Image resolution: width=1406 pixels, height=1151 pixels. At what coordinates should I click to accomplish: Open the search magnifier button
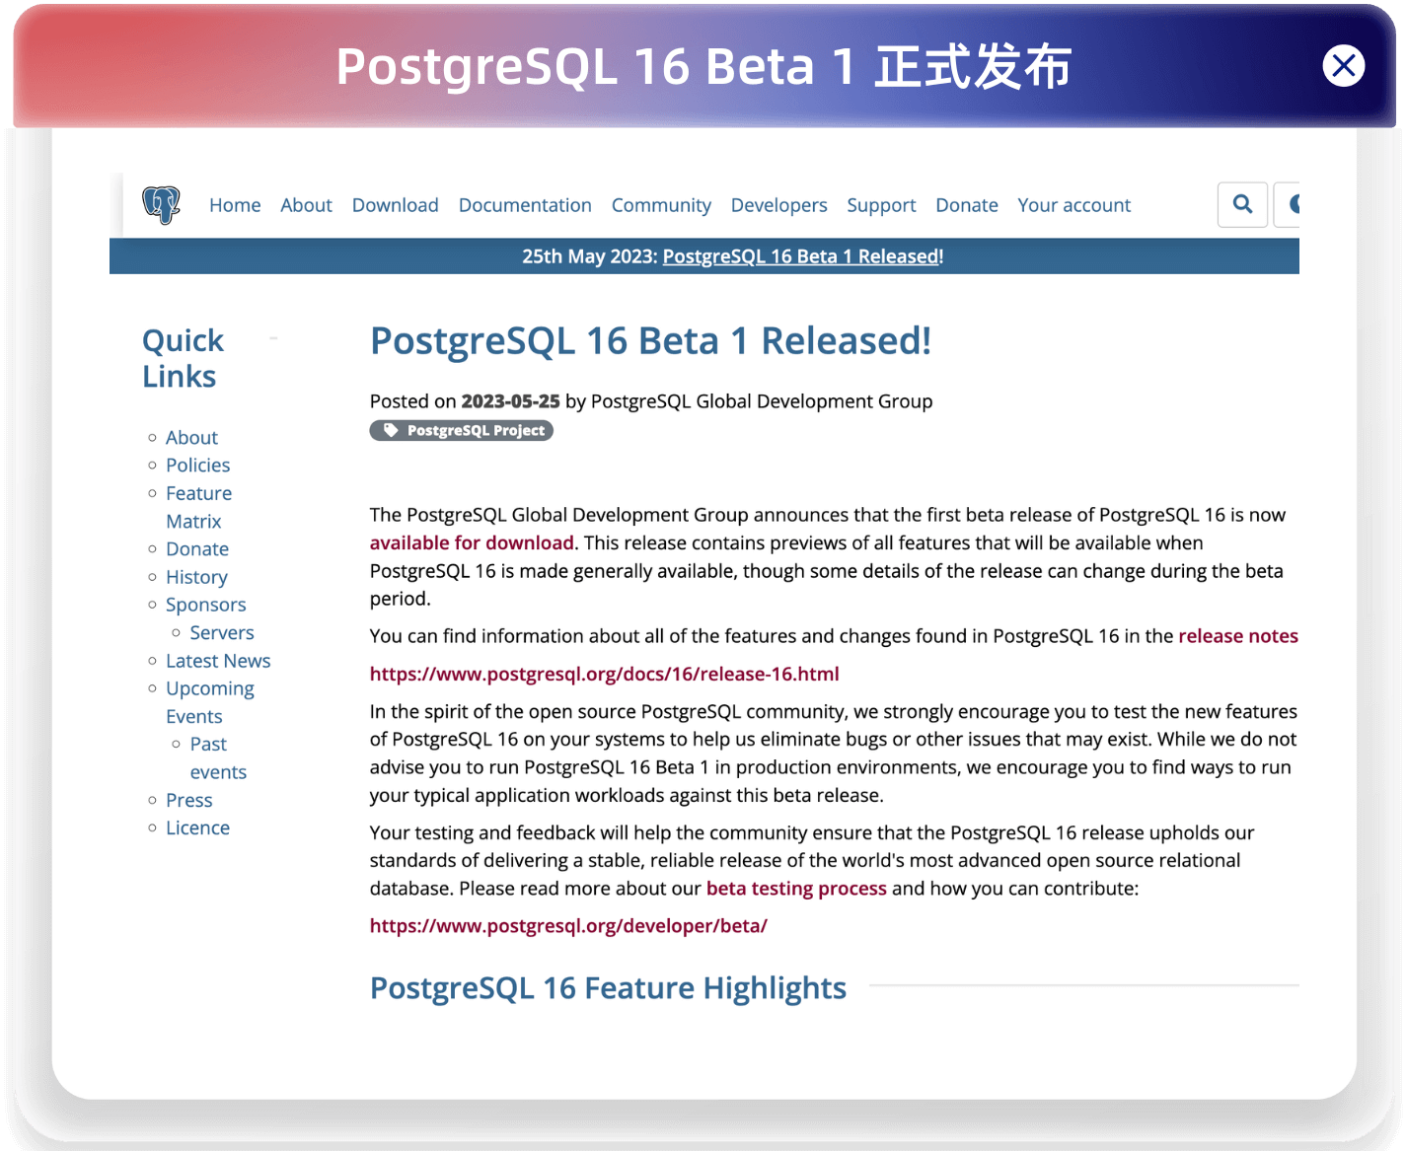1242,205
